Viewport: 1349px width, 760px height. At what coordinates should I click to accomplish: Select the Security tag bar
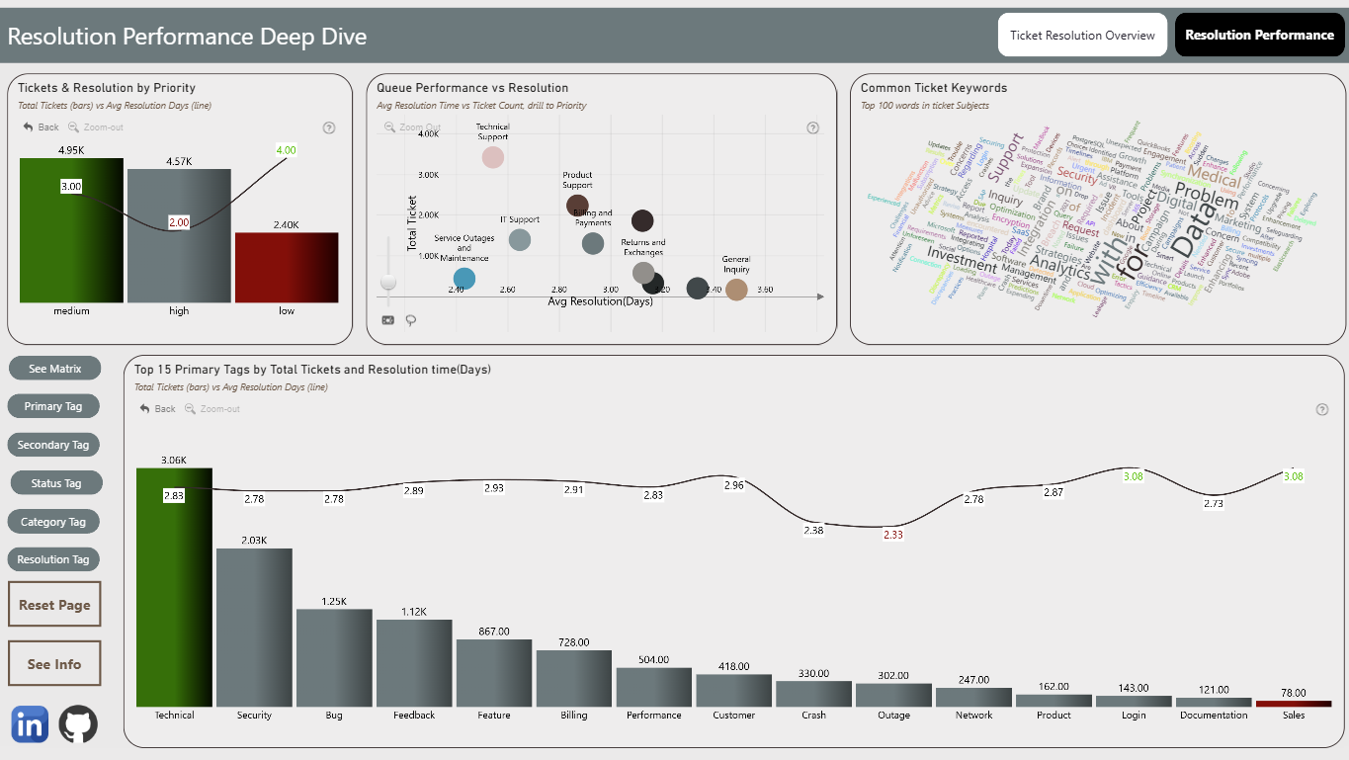coord(254,628)
